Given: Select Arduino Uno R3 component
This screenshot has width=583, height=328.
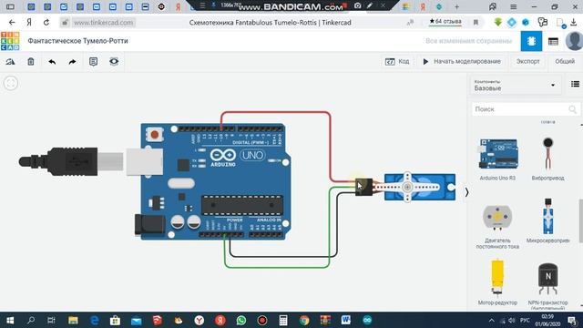Looking at the screenshot, I should [497, 159].
